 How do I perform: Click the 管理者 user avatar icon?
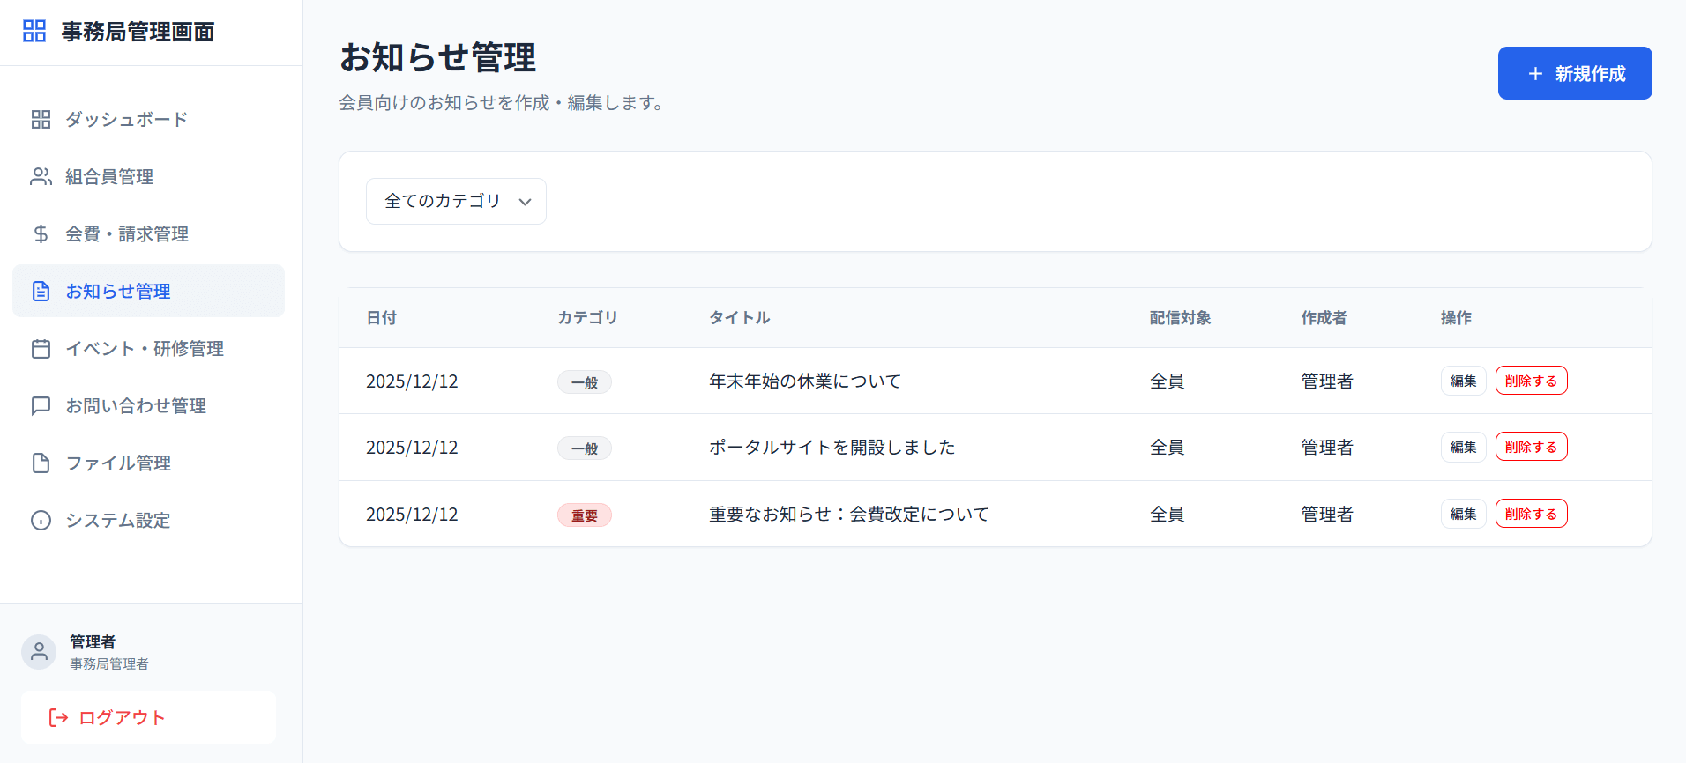[39, 652]
